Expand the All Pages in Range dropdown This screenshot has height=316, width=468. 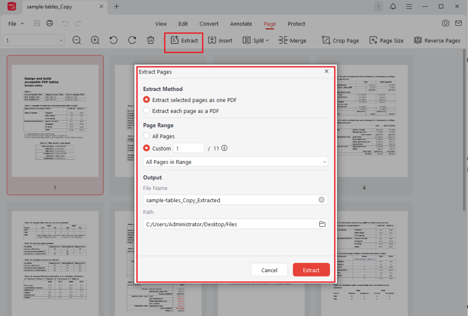coord(235,161)
